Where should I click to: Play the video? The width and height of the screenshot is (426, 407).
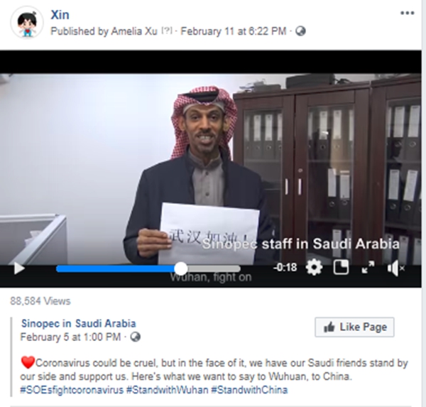tap(19, 268)
